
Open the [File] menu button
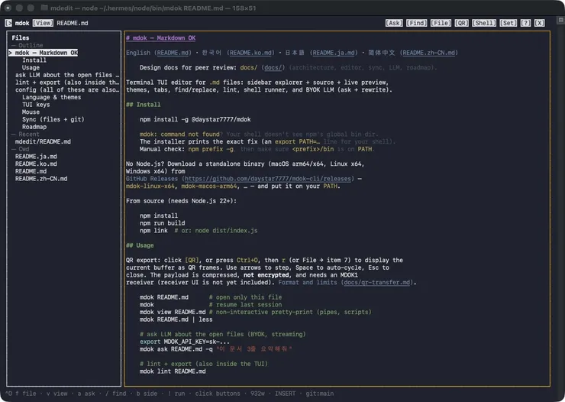pos(441,23)
